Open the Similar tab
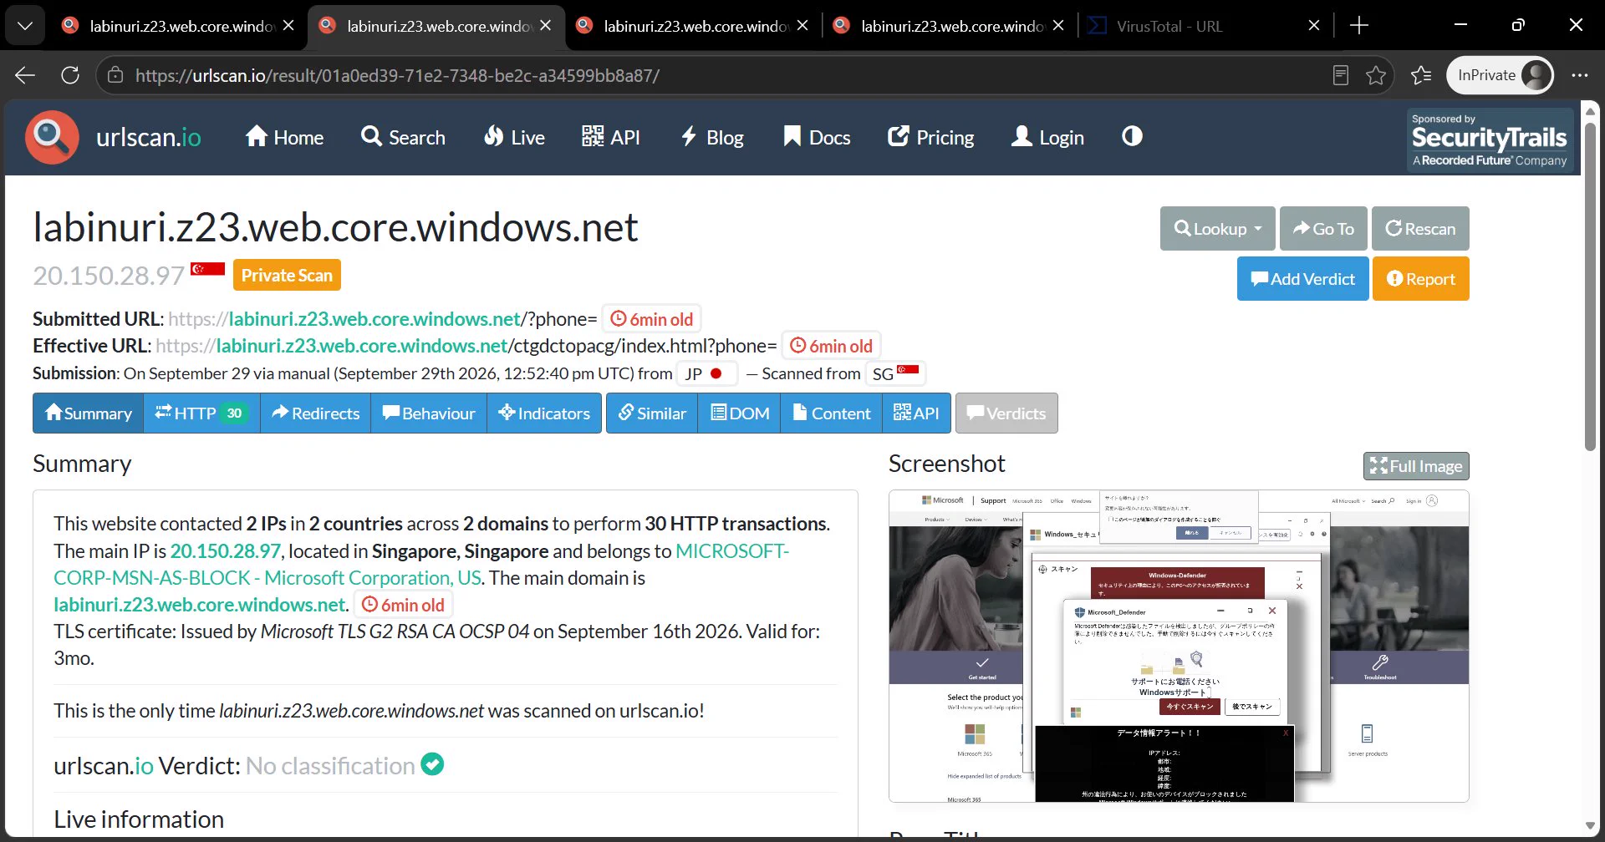1605x842 pixels. point(652,413)
